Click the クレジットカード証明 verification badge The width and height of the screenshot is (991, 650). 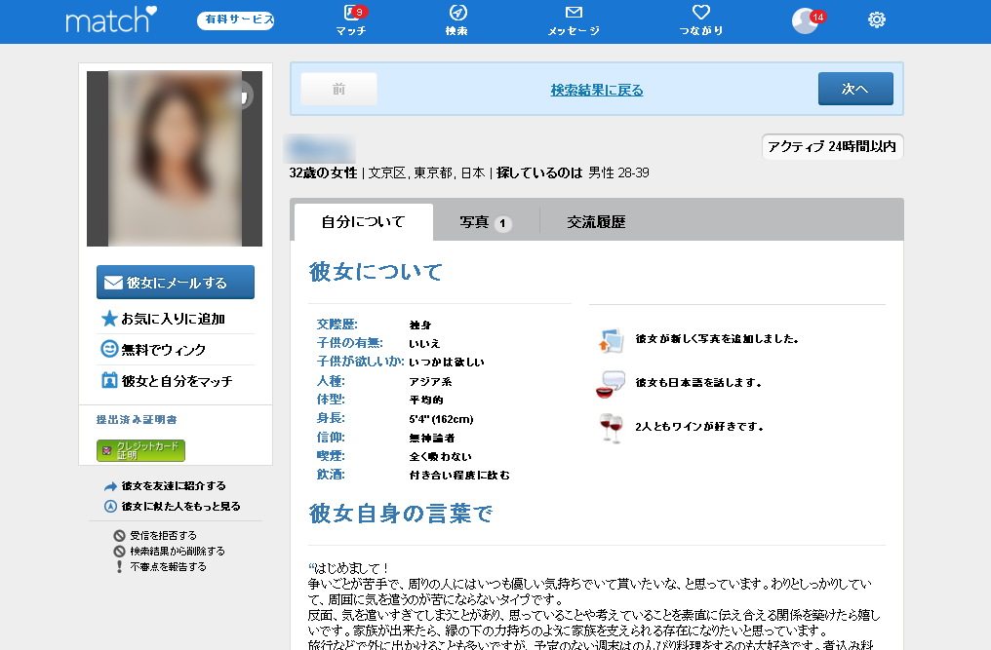click(139, 450)
